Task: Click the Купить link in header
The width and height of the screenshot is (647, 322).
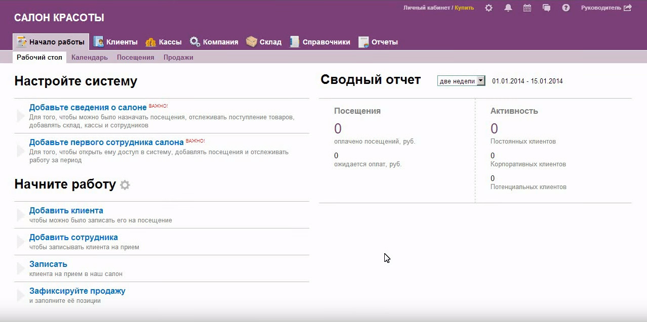Action: 464,8
